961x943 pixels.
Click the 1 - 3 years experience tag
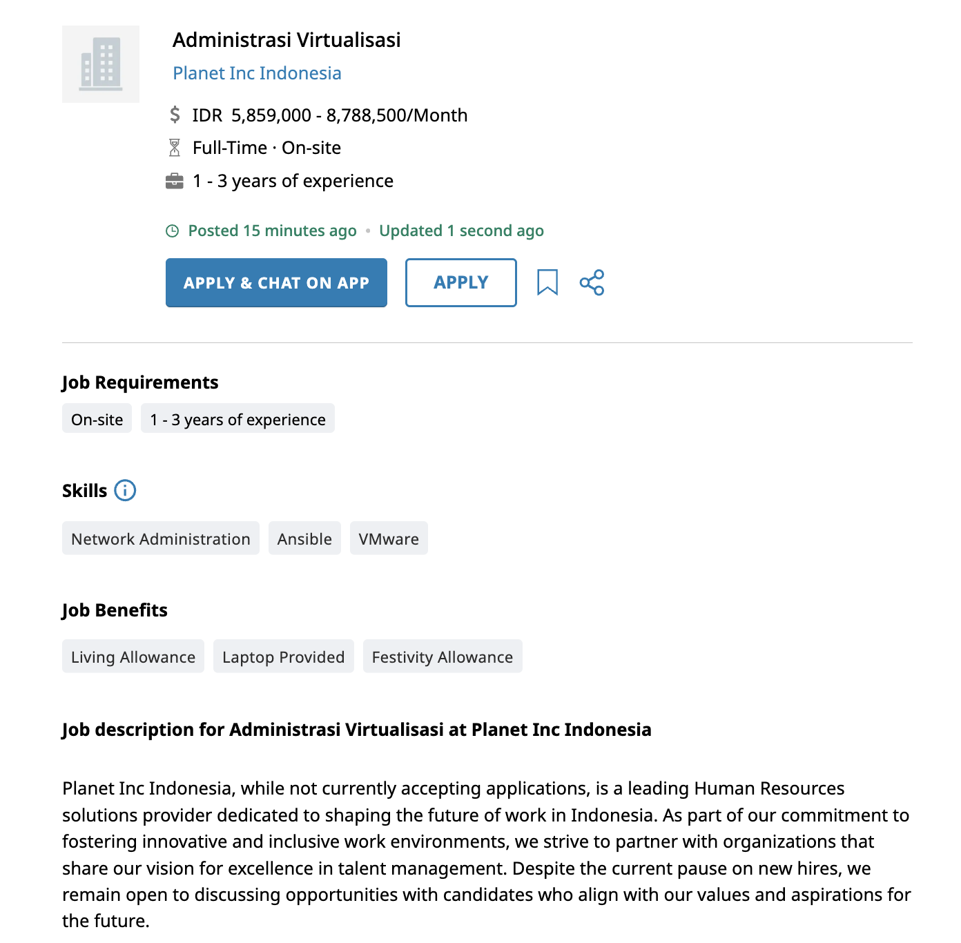click(x=237, y=418)
